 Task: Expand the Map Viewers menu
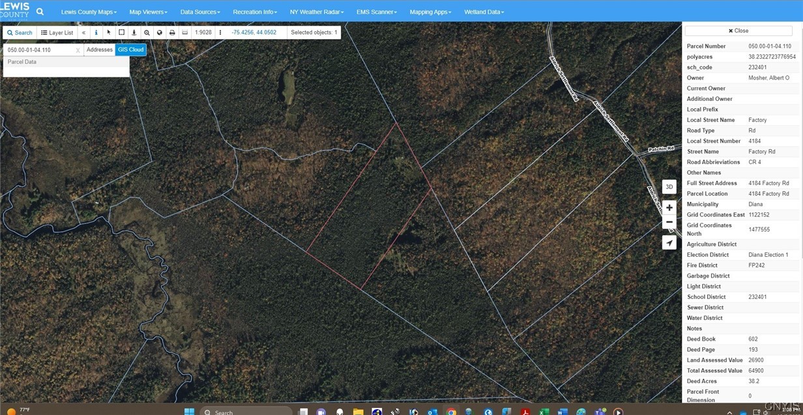148,12
